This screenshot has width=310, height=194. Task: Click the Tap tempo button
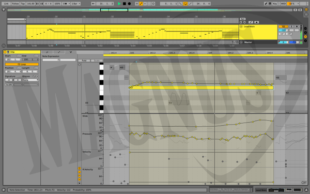point(23,4)
